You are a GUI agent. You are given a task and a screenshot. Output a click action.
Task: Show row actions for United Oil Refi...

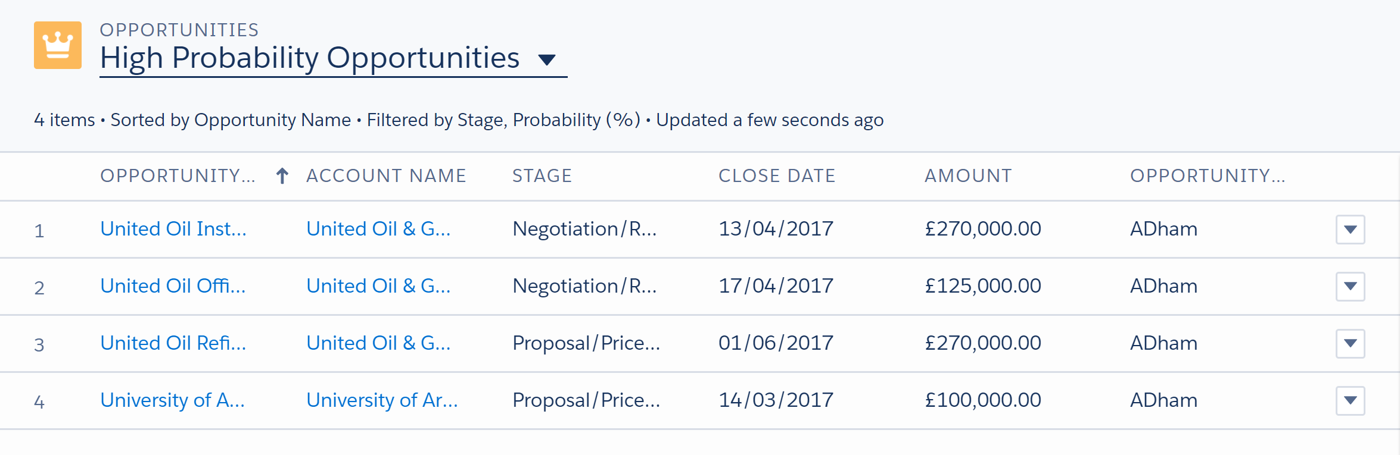pos(1350,344)
